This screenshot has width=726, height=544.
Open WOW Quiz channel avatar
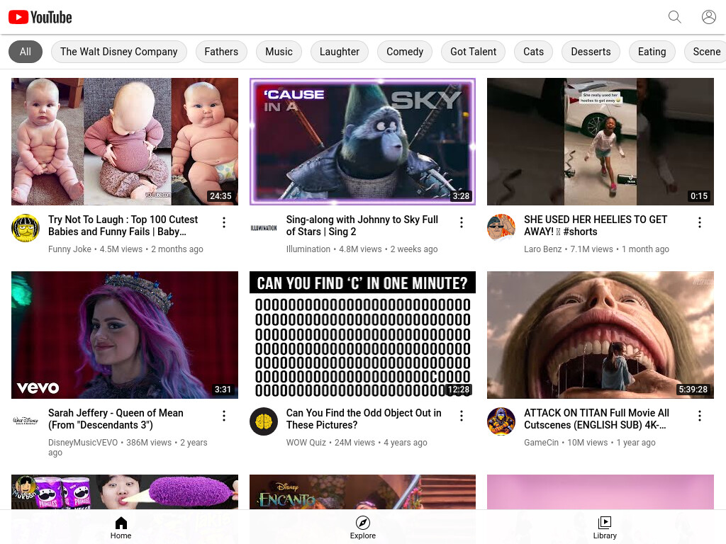(264, 421)
